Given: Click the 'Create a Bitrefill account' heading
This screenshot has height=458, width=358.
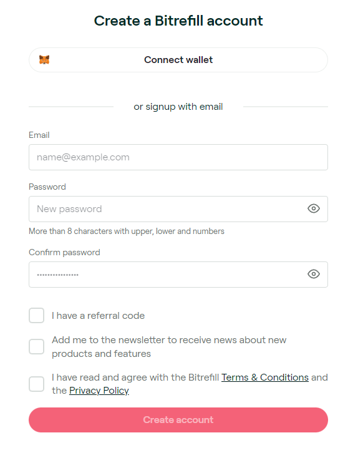Looking at the screenshot, I should click(x=178, y=21).
